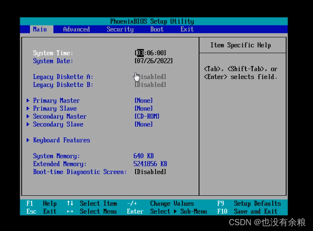This screenshot has height=231, width=313.
Task: Click the Legacy Diskette A label
Action: [63, 77]
